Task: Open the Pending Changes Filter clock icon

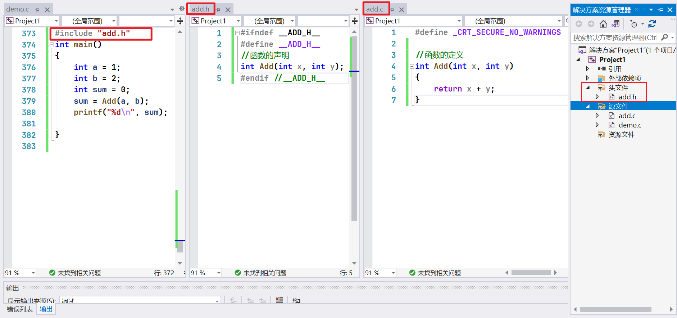Action: coord(634,24)
